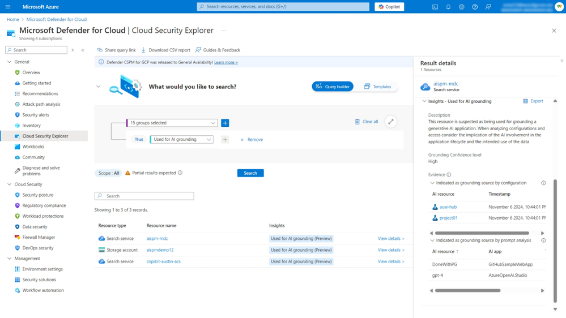Open Cloud Shell from top bar
566x318 pixels.
click(435, 6)
